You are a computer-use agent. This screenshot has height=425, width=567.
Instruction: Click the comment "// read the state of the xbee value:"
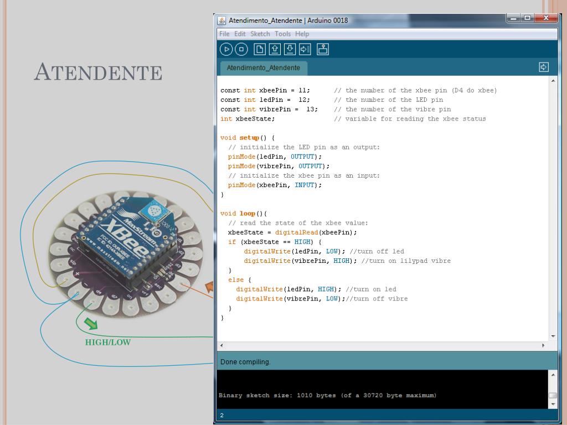coord(298,223)
